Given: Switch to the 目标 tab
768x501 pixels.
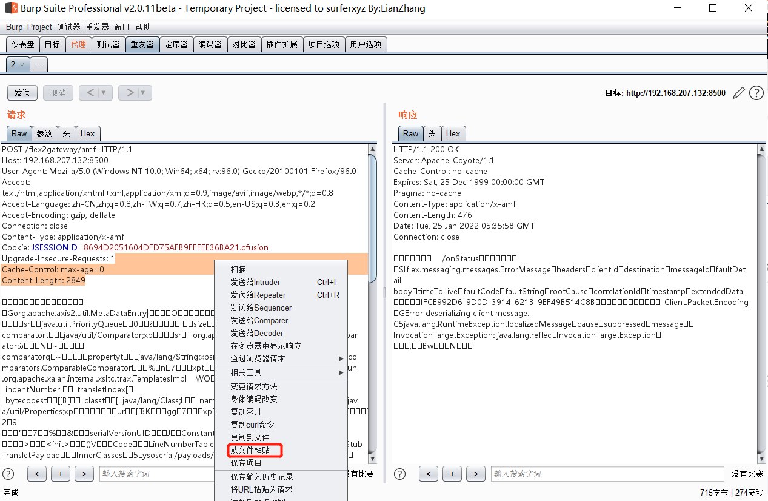Looking at the screenshot, I should [53, 44].
